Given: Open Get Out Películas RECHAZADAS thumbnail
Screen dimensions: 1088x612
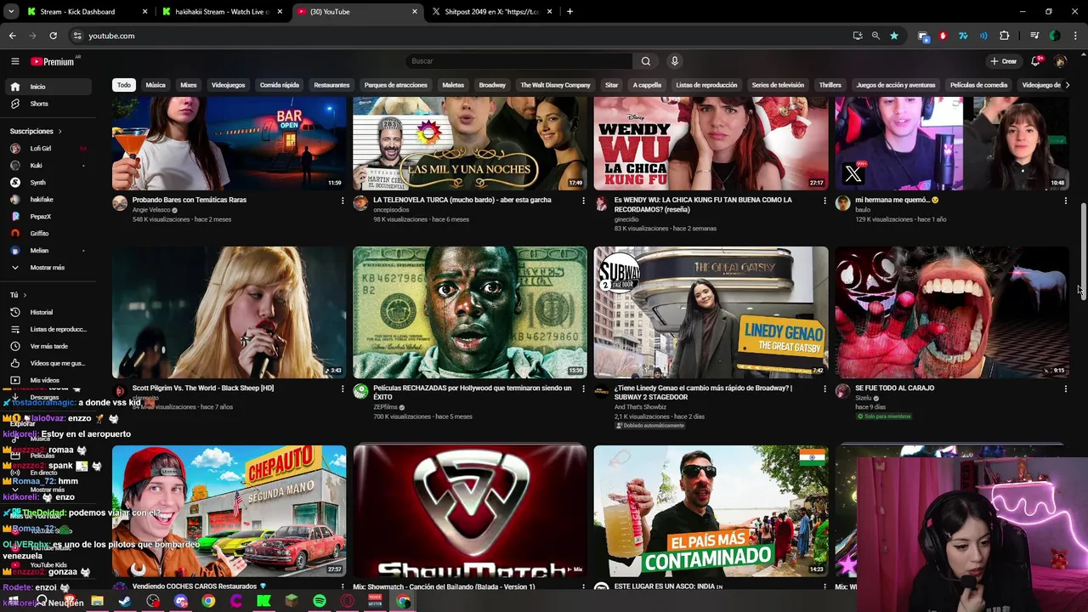Looking at the screenshot, I should 470,312.
